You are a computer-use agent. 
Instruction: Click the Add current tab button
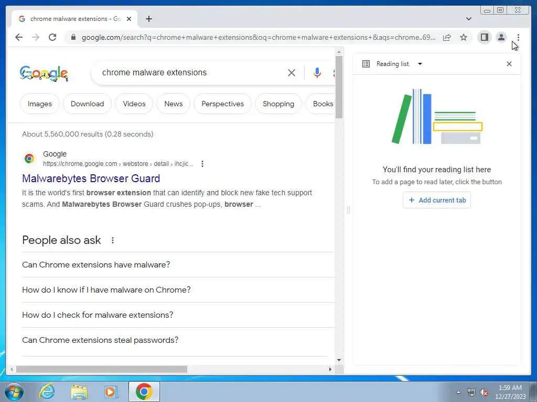(x=437, y=200)
